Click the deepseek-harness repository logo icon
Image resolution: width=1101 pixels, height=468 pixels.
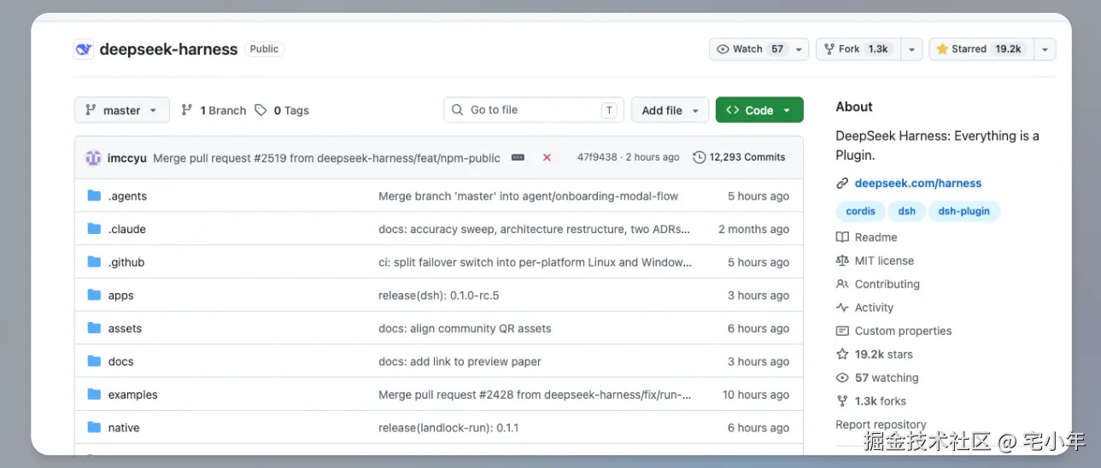coord(84,50)
